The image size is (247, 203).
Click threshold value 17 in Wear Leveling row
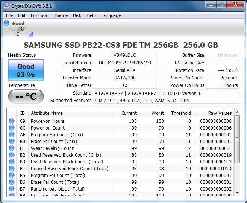[x=188, y=148]
